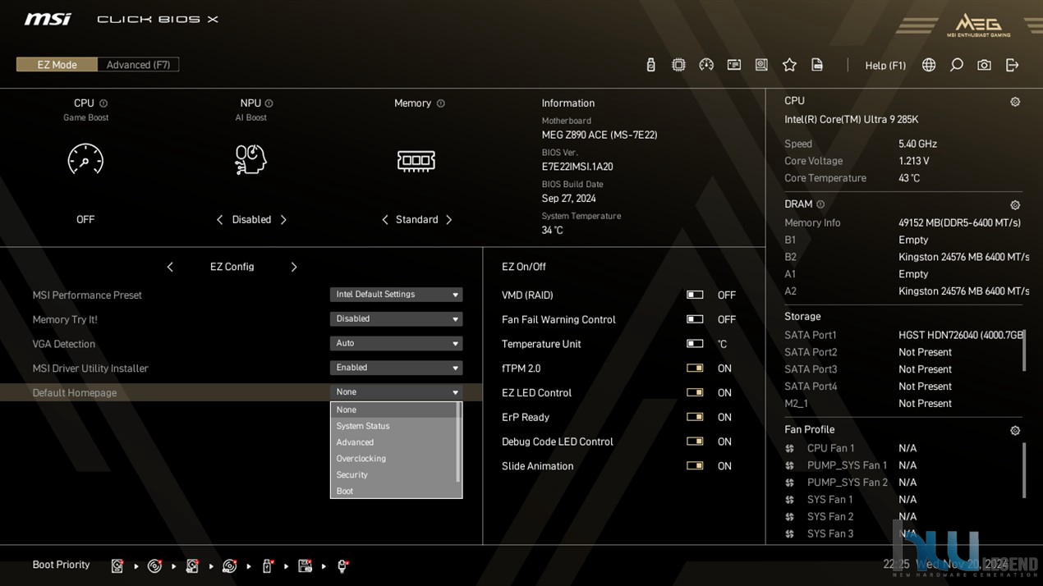Click the CPU chip icon in top toolbar
1043x586 pixels.
tap(678, 65)
